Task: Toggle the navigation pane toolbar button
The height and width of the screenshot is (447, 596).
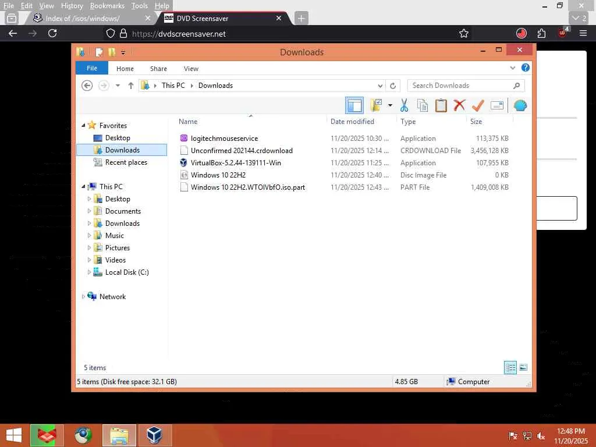Action: point(354,105)
